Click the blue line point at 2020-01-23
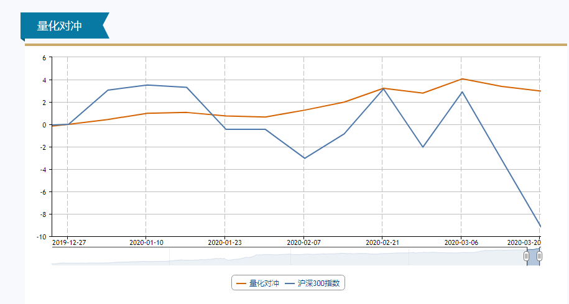Viewport: 569px width, 304px height. coord(225,129)
